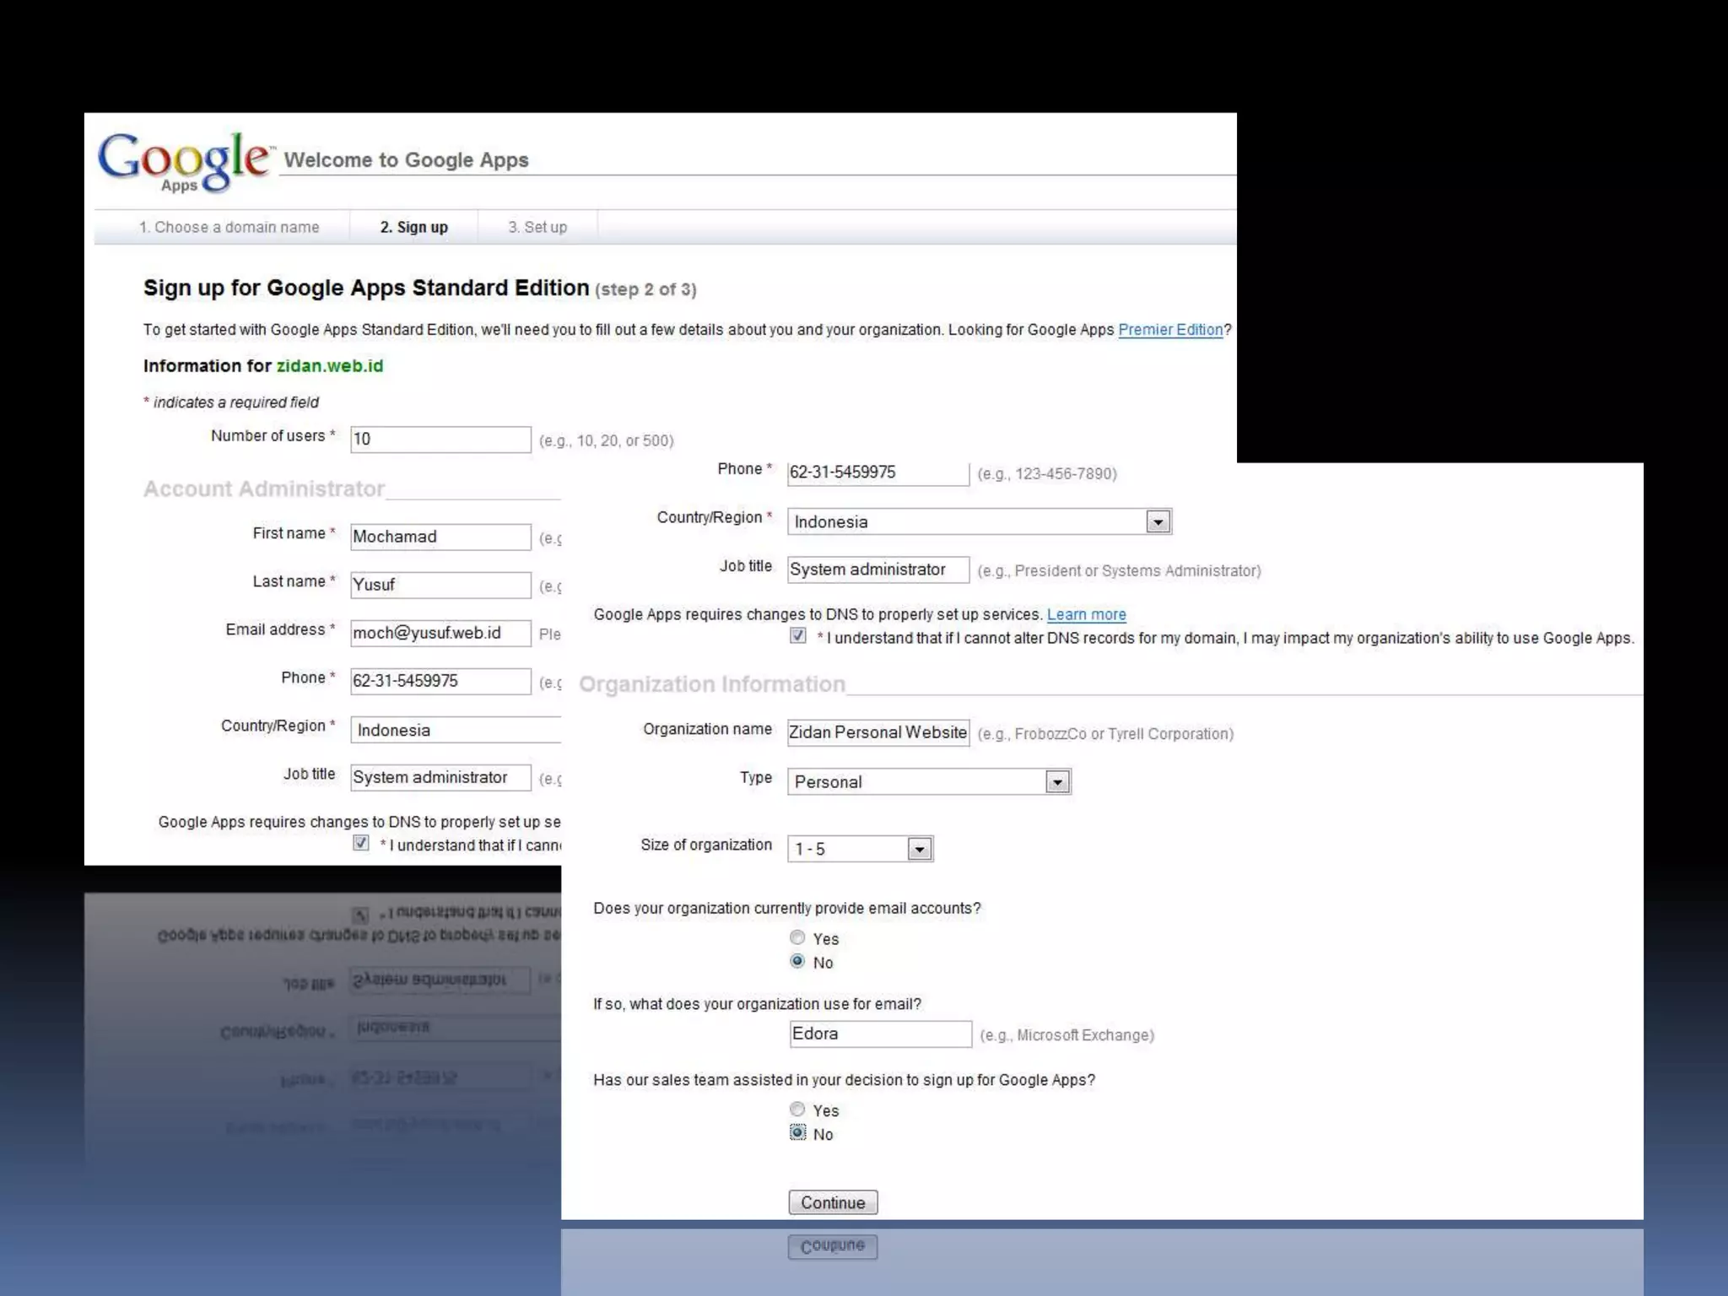Select No for organization provides email accounts
Viewport: 1728px width, 1296px height.
point(797,961)
